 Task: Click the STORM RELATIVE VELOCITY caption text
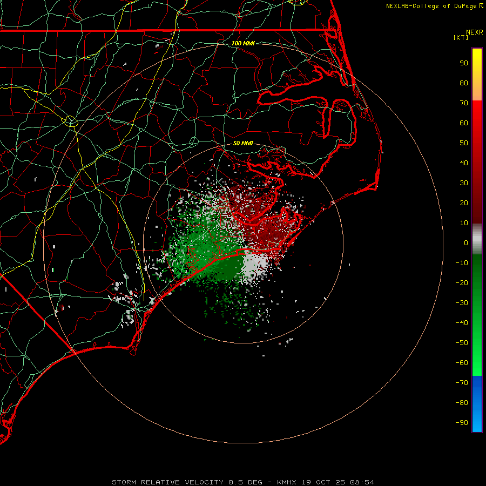tap(168, 482)
